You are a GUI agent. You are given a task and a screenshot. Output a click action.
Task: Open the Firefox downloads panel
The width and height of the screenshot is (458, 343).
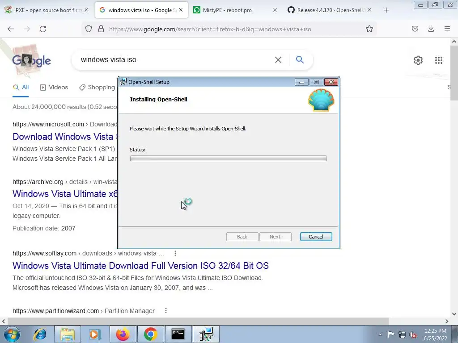pyautogui.click(x=431, y=29)
